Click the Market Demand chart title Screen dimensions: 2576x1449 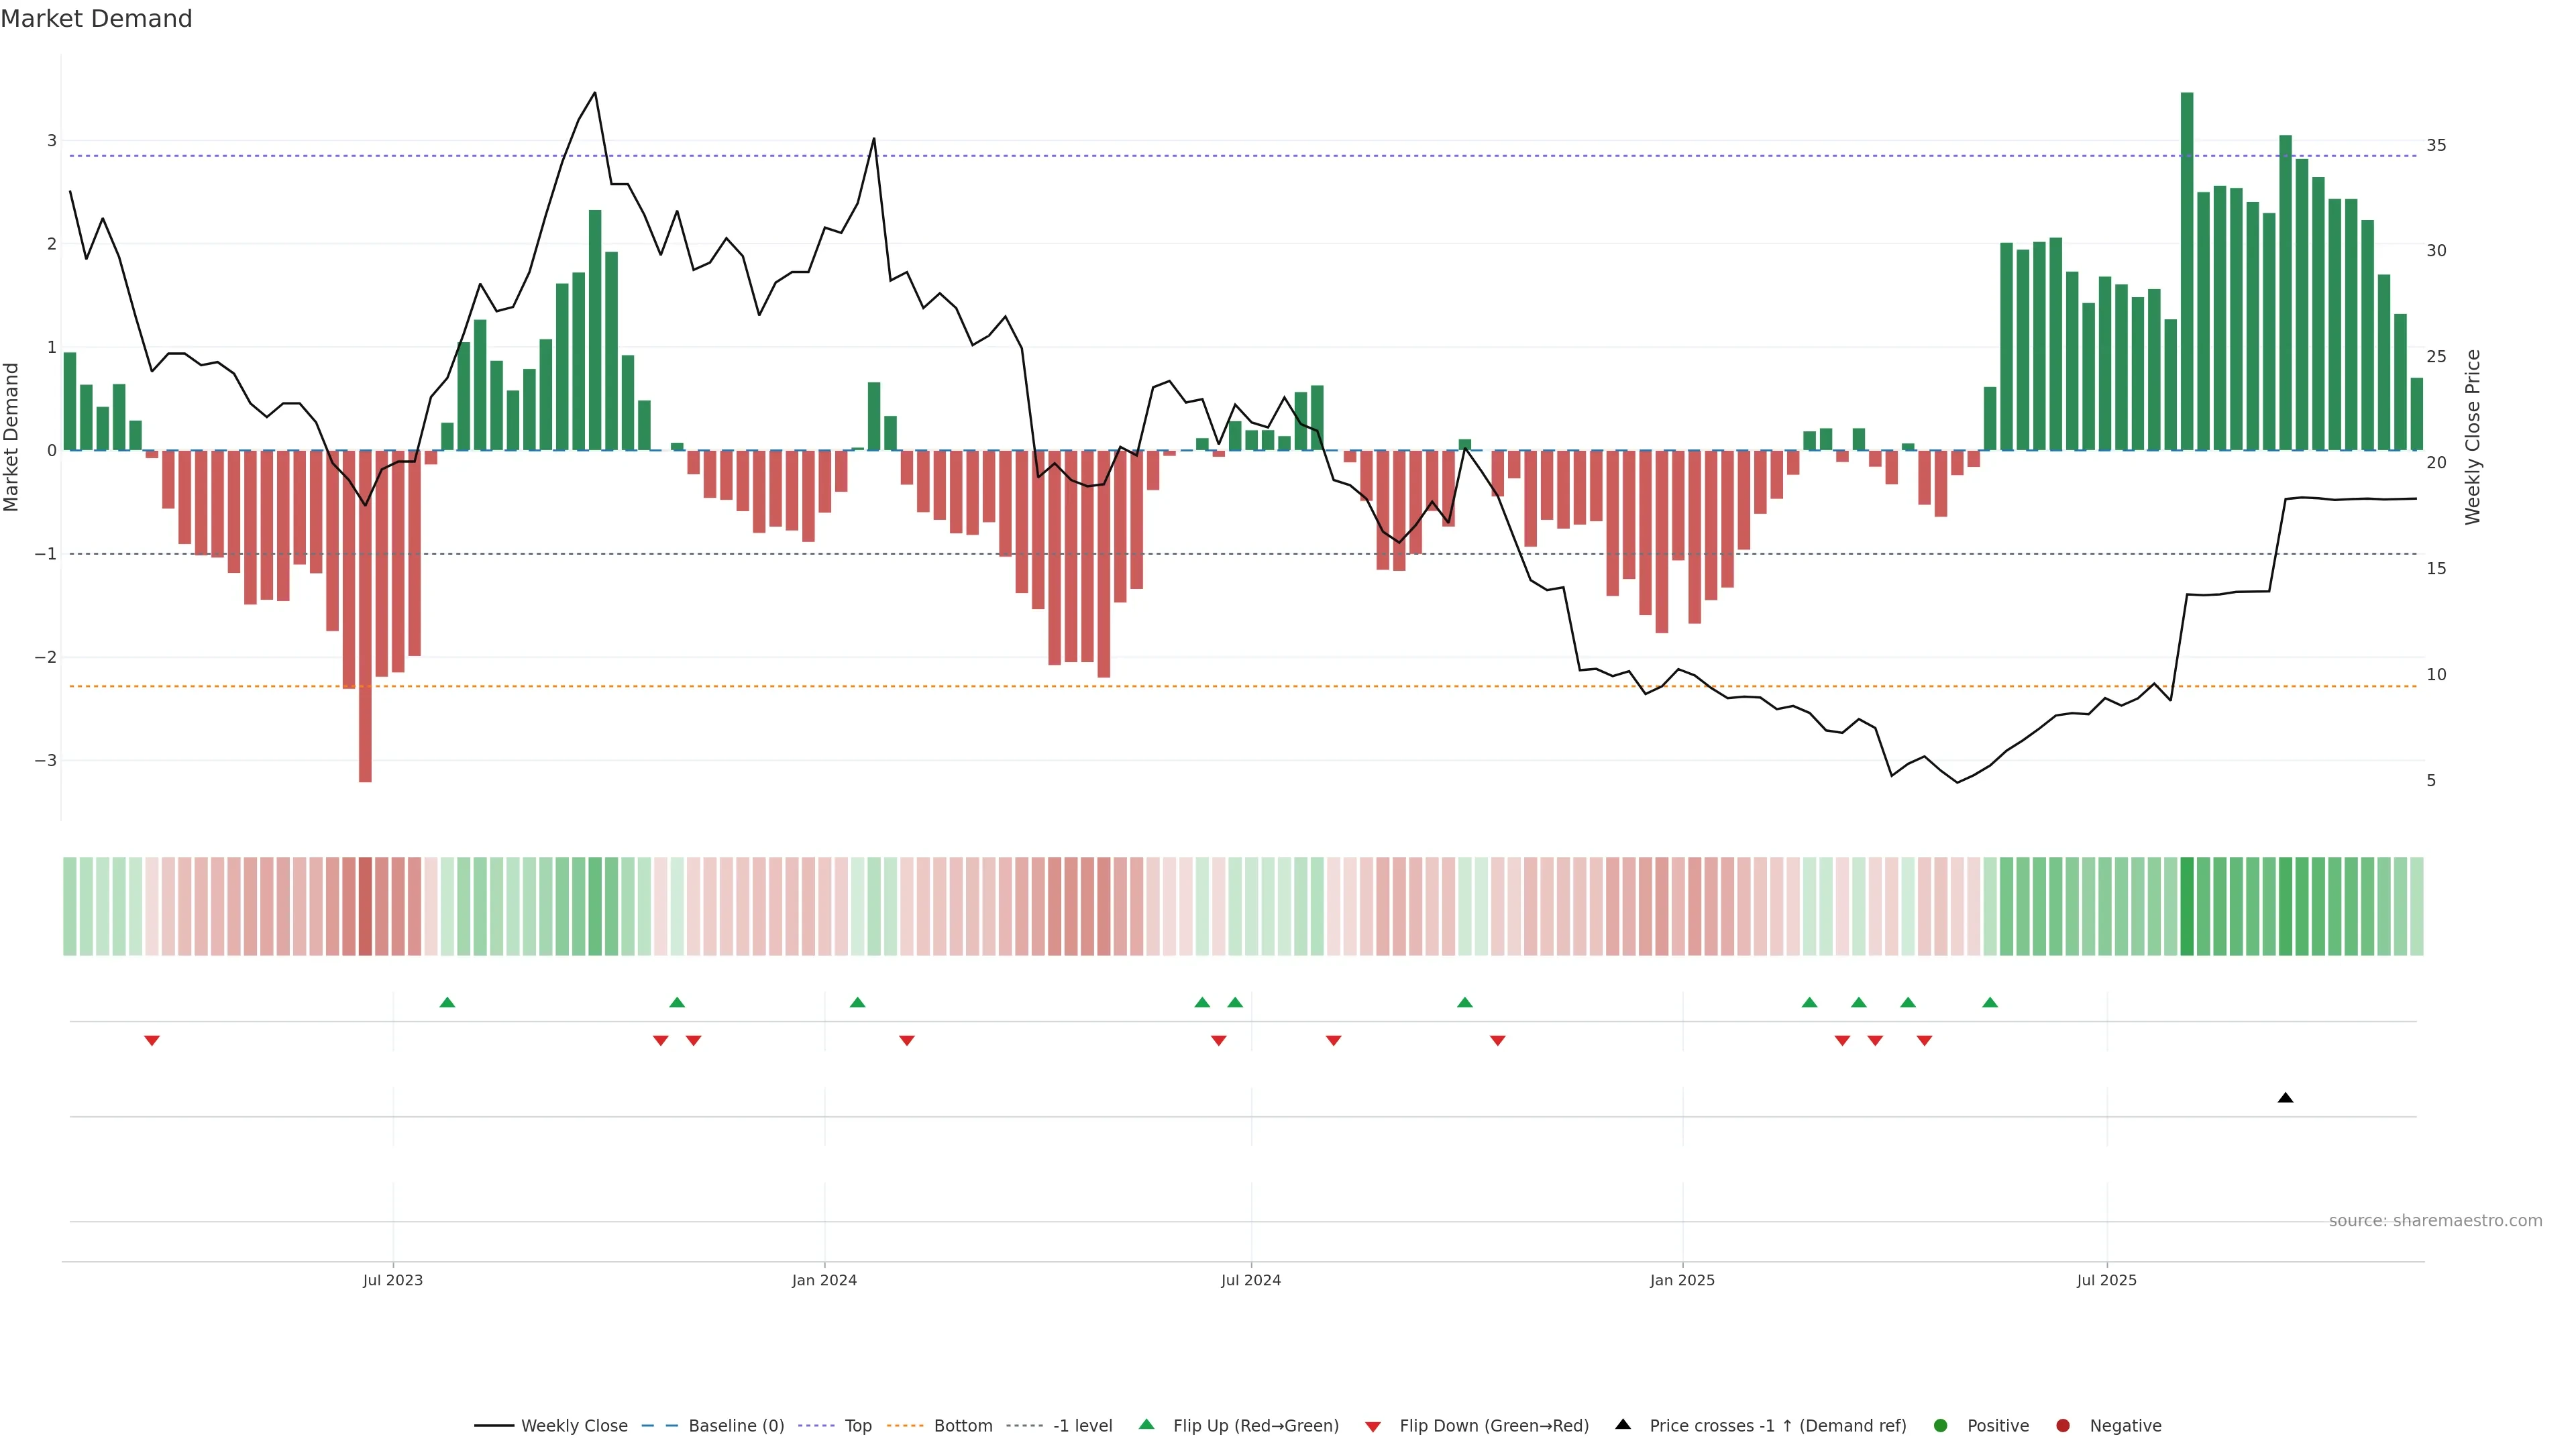pos(96,19)
